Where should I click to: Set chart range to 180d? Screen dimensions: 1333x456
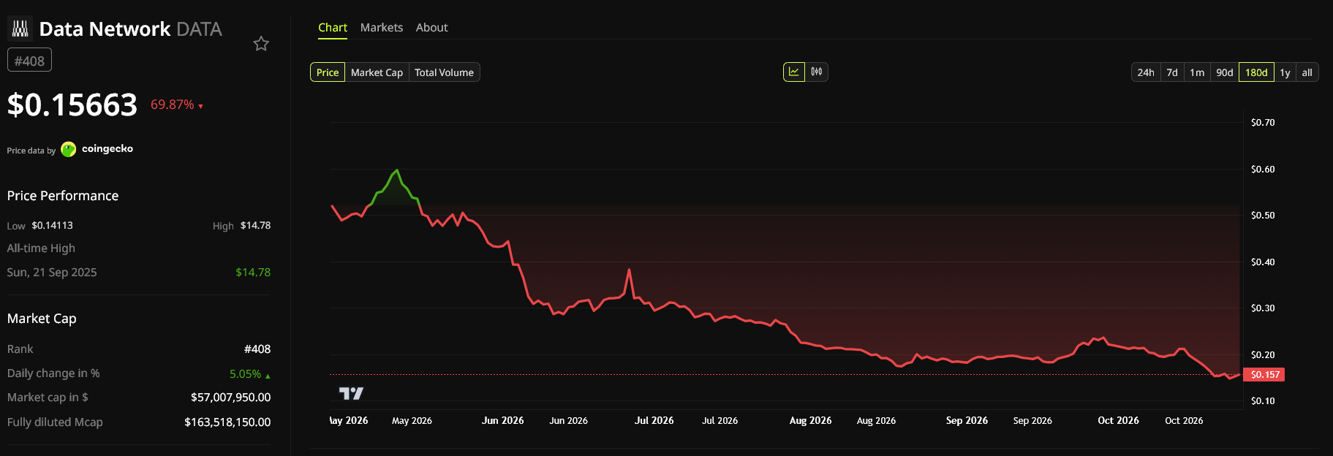tap(1256, 72)
